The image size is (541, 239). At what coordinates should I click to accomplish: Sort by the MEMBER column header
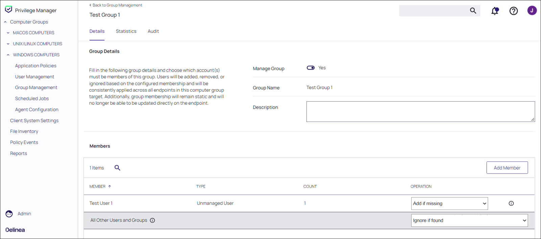point(97,186)
